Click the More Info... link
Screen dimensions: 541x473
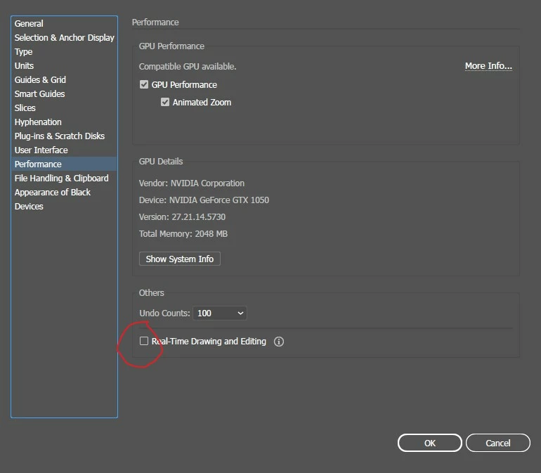(488, 65)
